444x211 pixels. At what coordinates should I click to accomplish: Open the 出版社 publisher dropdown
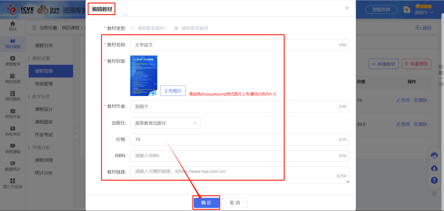(x=165, y=123)
